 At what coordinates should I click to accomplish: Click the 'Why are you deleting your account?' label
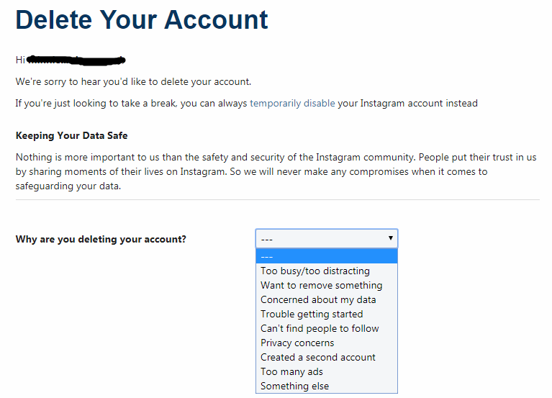pos(101,239)
